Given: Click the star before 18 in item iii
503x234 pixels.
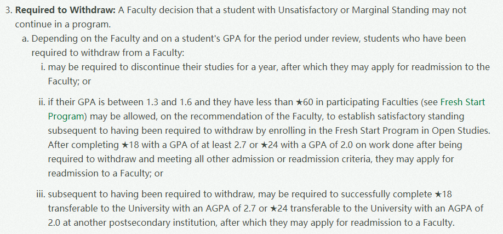Looking at the screenshot, I should click(438, 195).
